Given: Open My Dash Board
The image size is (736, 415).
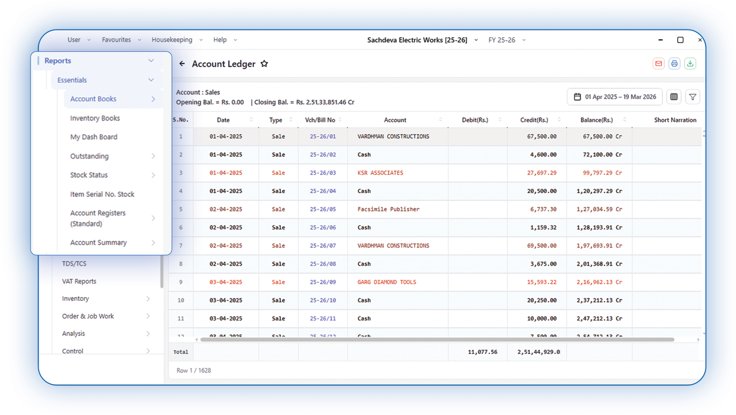Looking at the screenshot, I should [93, 137].
